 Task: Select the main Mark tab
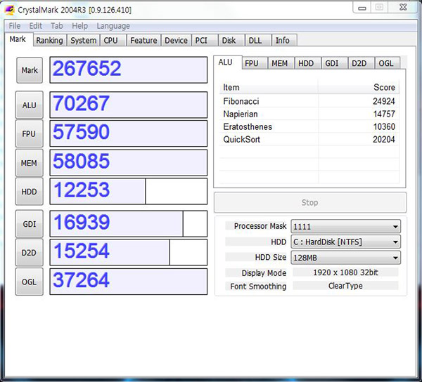coord(18,39)
